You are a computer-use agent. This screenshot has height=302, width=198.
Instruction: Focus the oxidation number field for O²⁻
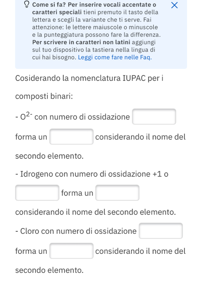(x=154, y=116)
